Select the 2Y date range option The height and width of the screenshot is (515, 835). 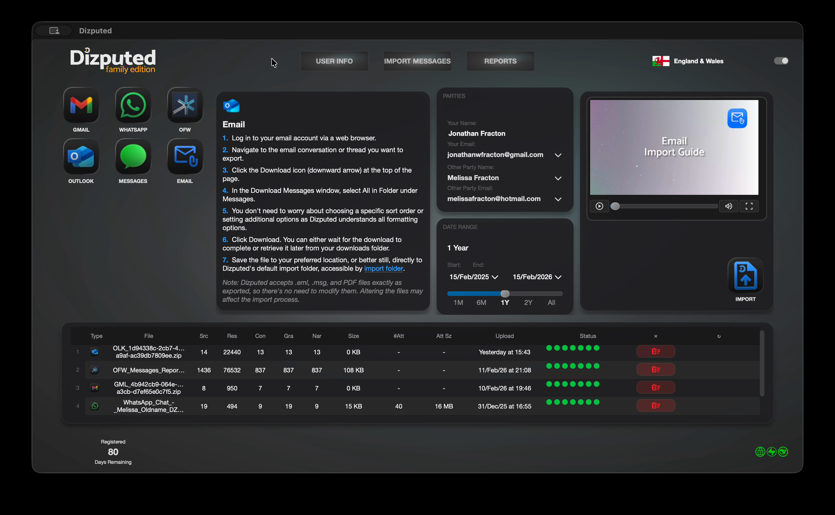coord(528,302)
